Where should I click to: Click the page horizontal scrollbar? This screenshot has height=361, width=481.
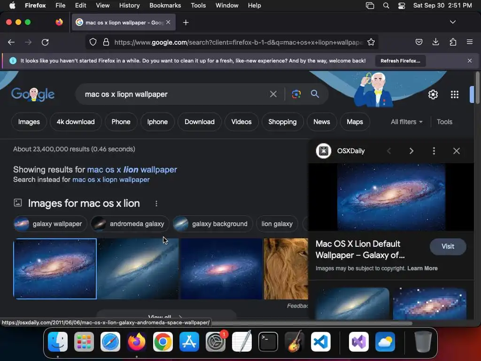pyautogui.click(x=311, y=323)
